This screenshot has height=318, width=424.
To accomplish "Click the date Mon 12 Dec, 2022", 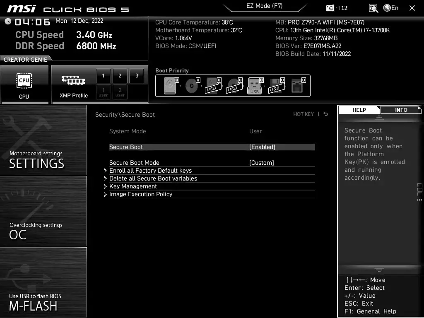I will point(79,21).
